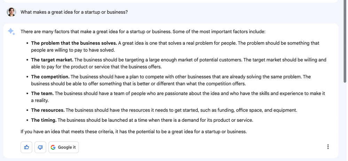Click the user profile avatar
The height and width of the screenshot is (161, 348).
click(11, 12)
